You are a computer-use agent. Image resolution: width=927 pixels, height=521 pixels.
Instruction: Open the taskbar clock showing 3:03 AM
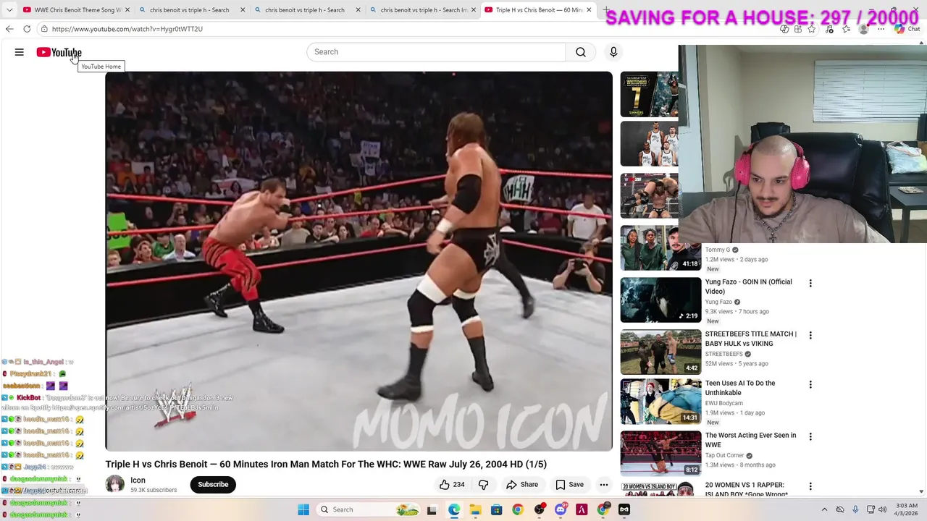[906, 509]
